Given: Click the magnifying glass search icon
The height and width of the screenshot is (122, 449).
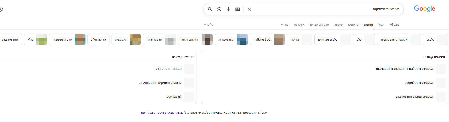Looking at the screenshot, I should click(210, 9).
